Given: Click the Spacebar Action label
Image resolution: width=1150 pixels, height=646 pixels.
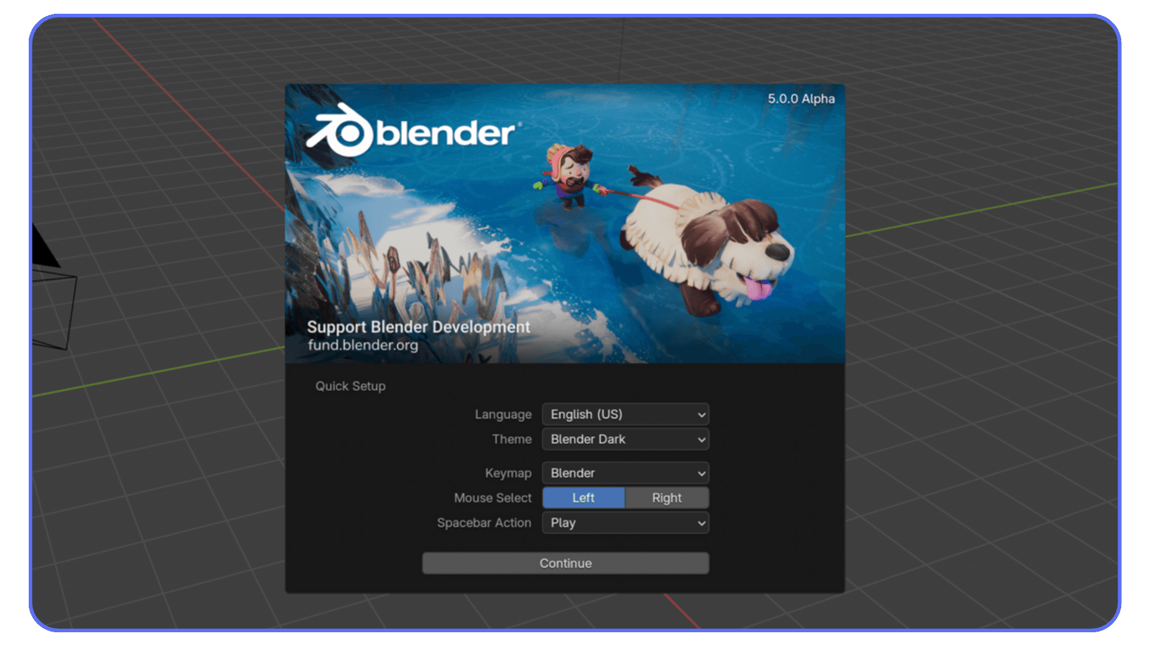Looking at the screenshot, I should coord(484,523).
